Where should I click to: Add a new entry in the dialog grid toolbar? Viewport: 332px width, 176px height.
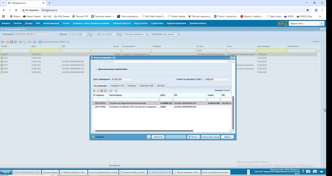pyautogui.click(x=94, y=90)
